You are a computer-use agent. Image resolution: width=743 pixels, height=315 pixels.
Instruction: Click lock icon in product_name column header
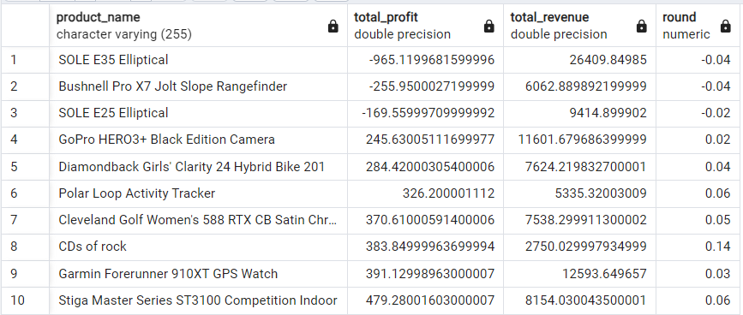click(333, 26)
